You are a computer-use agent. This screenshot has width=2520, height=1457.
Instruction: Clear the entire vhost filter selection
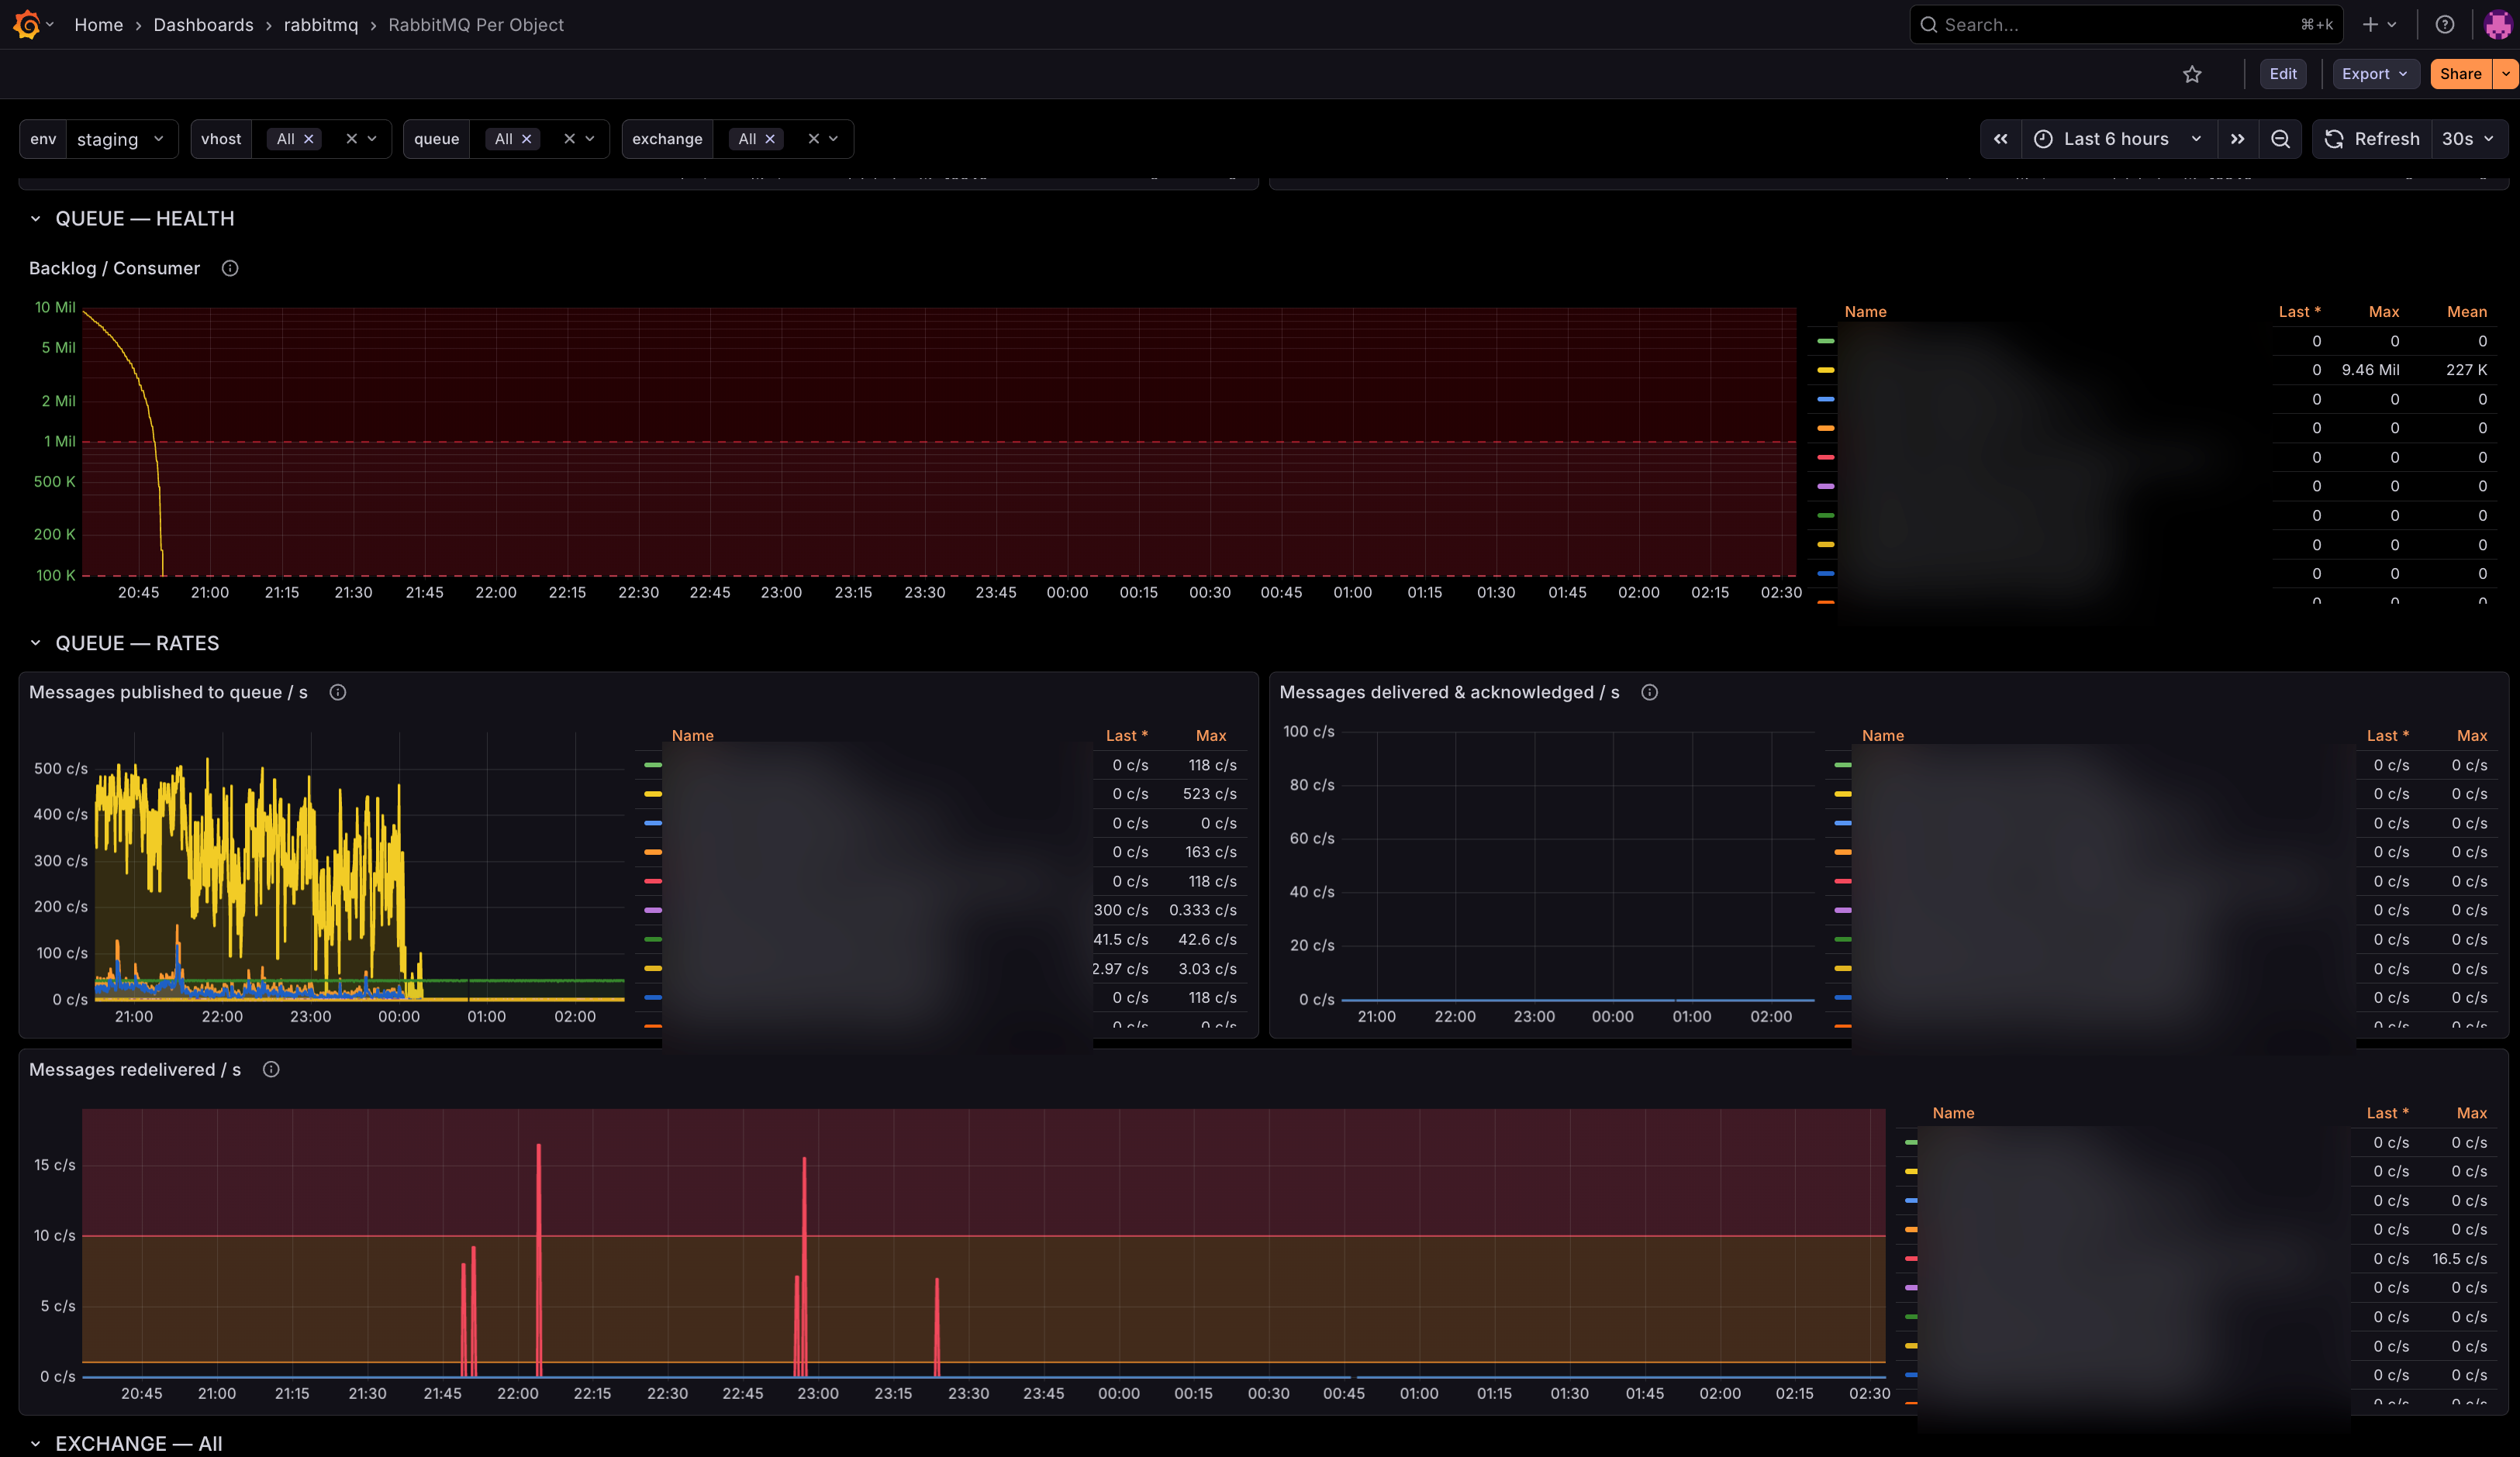351,139
